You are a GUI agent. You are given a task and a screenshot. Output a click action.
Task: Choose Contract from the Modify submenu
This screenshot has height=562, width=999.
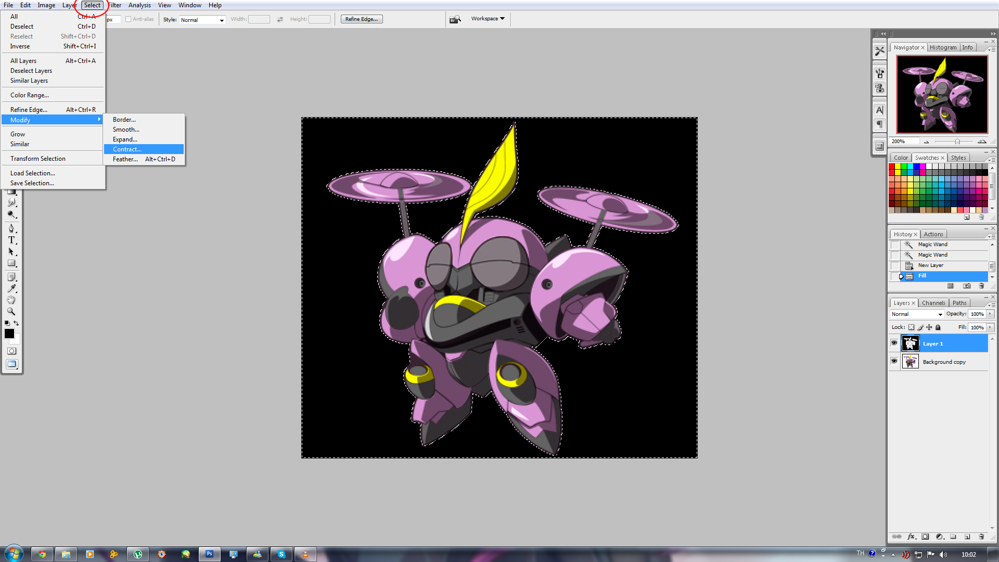144,149
